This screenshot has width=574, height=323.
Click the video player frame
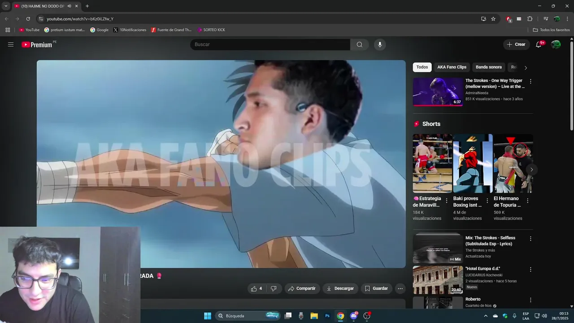(221, 164)
